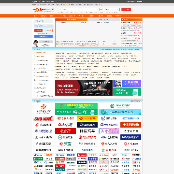Click the QR code in purple banner
Image resolution: width=174 pixels, height=174 pixels.
118,84
